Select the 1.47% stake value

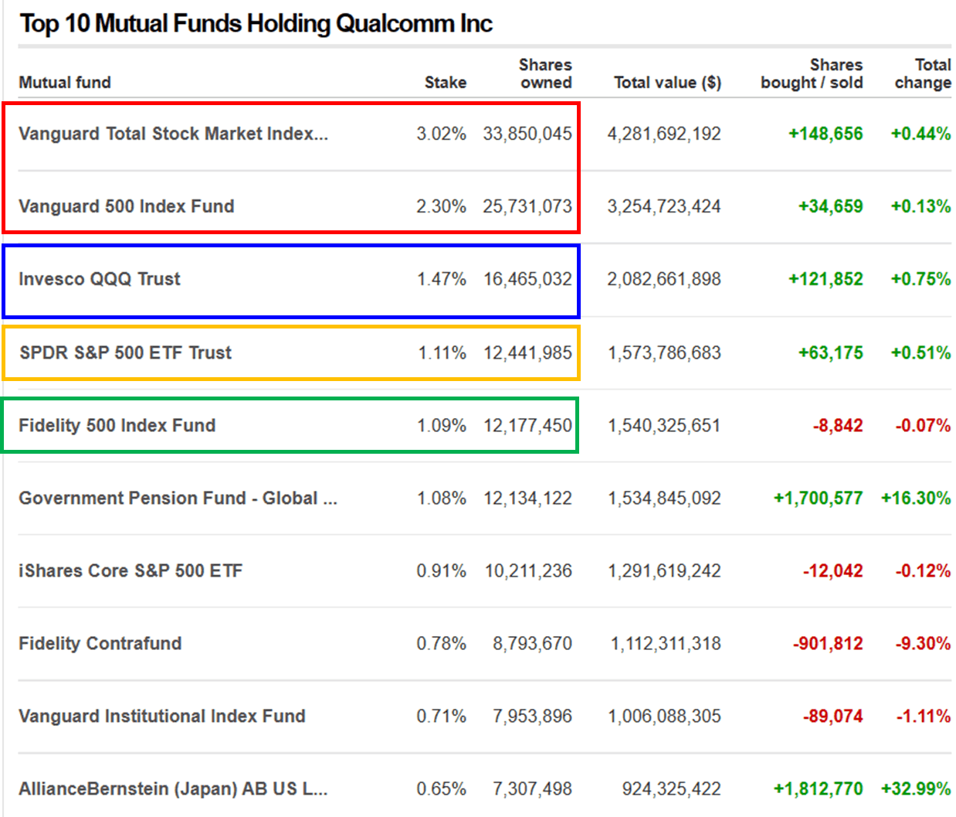pos(442,279)
